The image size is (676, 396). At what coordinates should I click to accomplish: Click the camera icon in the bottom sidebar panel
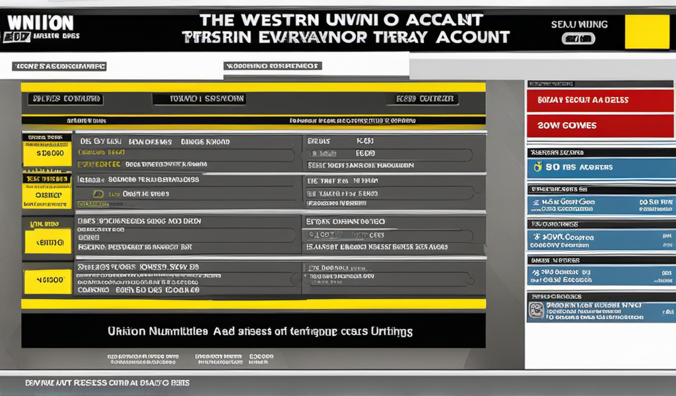pyautogui.click(x=537, y=310)
